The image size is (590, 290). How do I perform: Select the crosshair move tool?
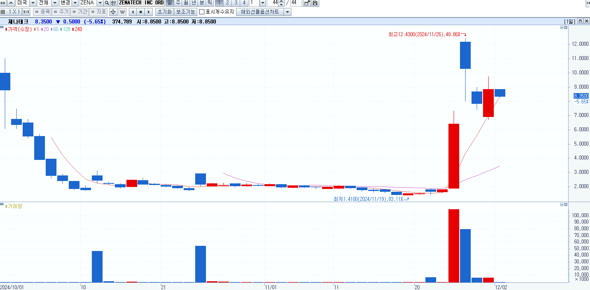pyautogui.click(x=113, y=12)
